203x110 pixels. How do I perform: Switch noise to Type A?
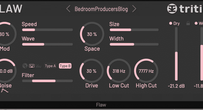coord(51,66)
